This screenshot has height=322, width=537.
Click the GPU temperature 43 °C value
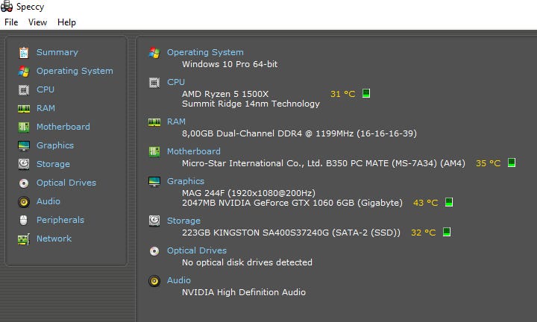(425, 203)
